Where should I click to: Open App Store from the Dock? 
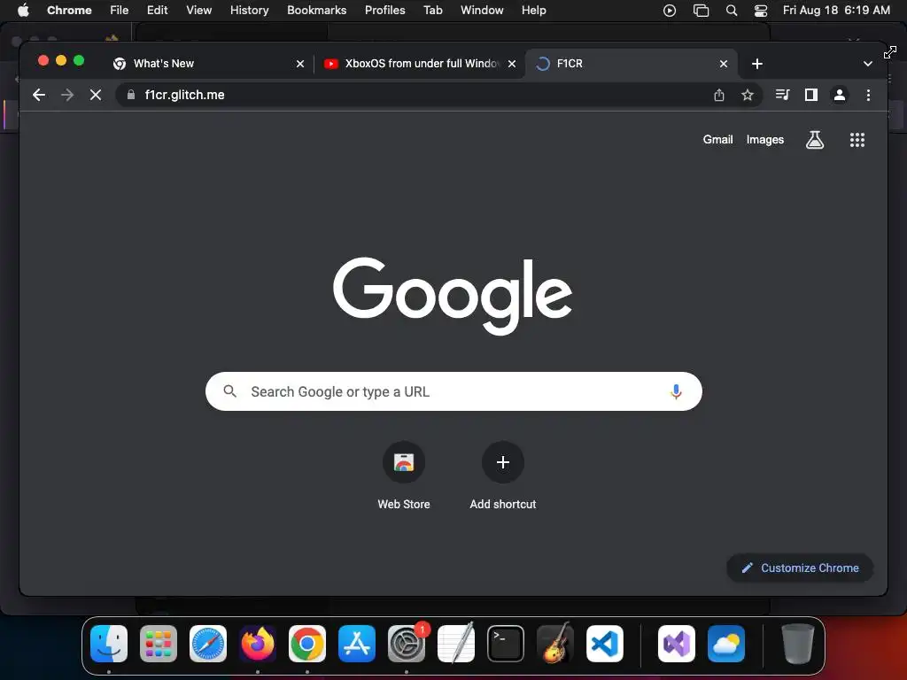pyautogui.click(x=357, y=644)
